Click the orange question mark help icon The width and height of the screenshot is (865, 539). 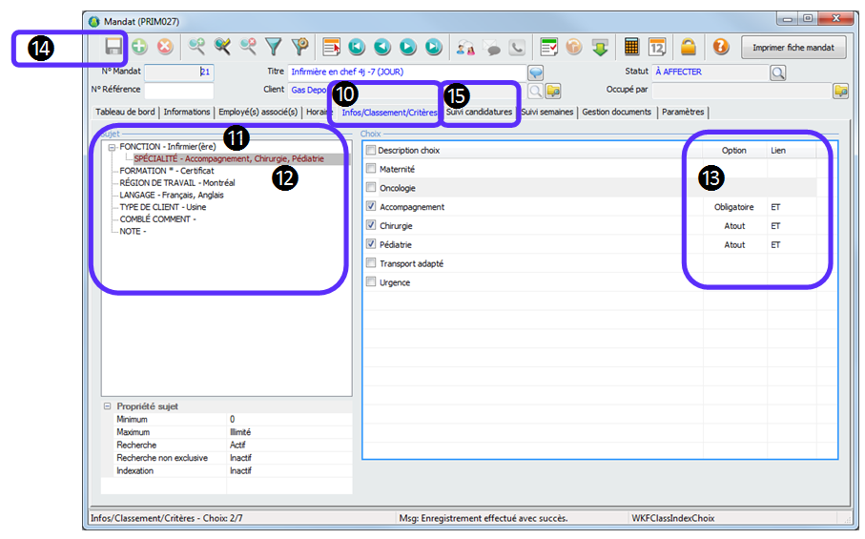click(x=721, y=47)
